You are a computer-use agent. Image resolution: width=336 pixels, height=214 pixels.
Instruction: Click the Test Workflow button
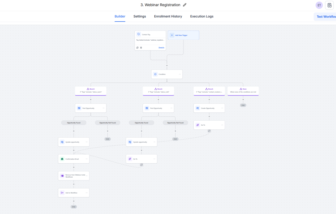click(x=325, y=17)
